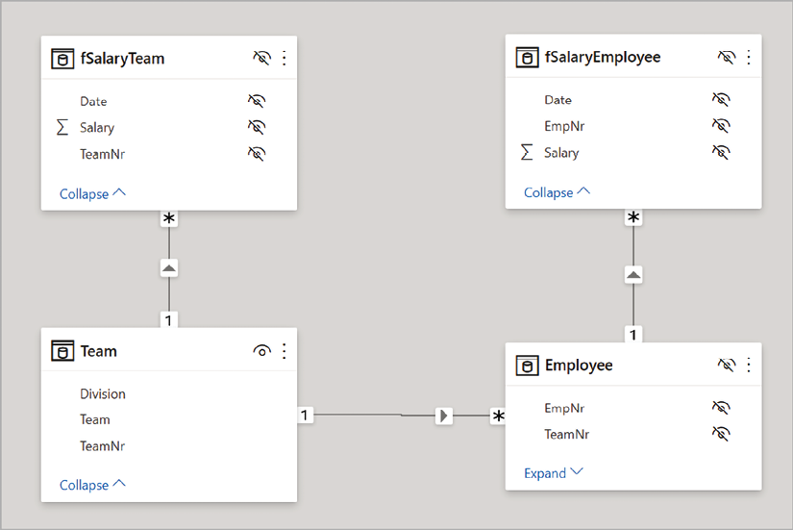Click the many (*) marker under fSalaryTeam
Viewport: 793px width, 530px height.
click(x=169, y=218)
